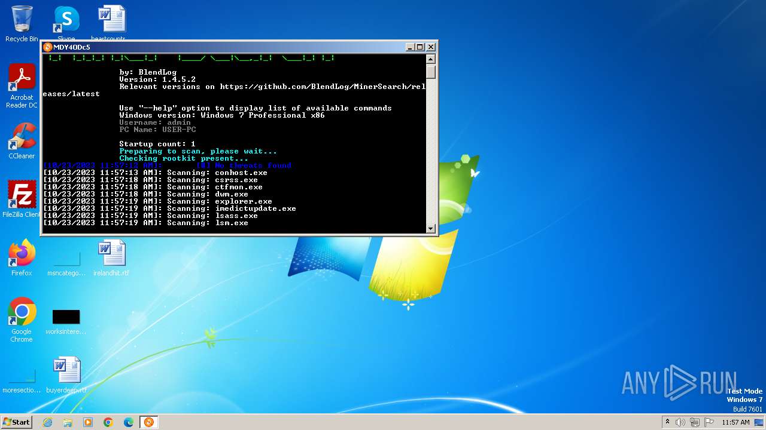Open Chrome from the taskbar
The image size is (766, 430).
(x=108, y=422)
